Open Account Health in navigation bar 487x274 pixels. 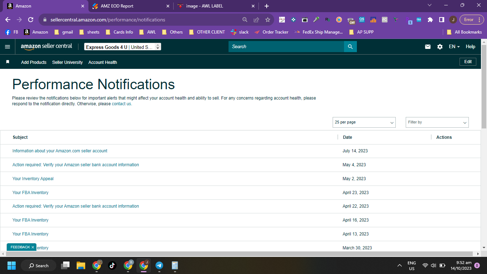(103, 62)
